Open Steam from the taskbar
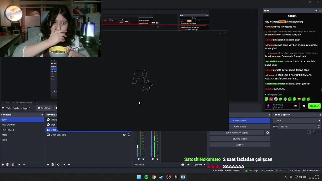 [161, 177]
